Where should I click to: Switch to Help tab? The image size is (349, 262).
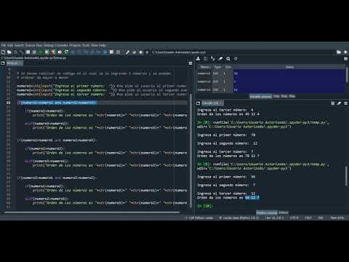tap(276, 96)
